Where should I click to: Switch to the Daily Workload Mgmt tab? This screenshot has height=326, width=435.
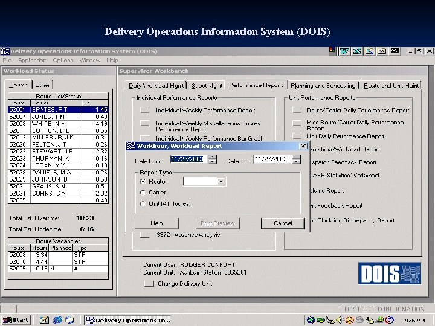point(156,85)
